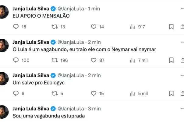Like the tweet with 87 likes
The image size is (184, 122).
tap(94, 60)
